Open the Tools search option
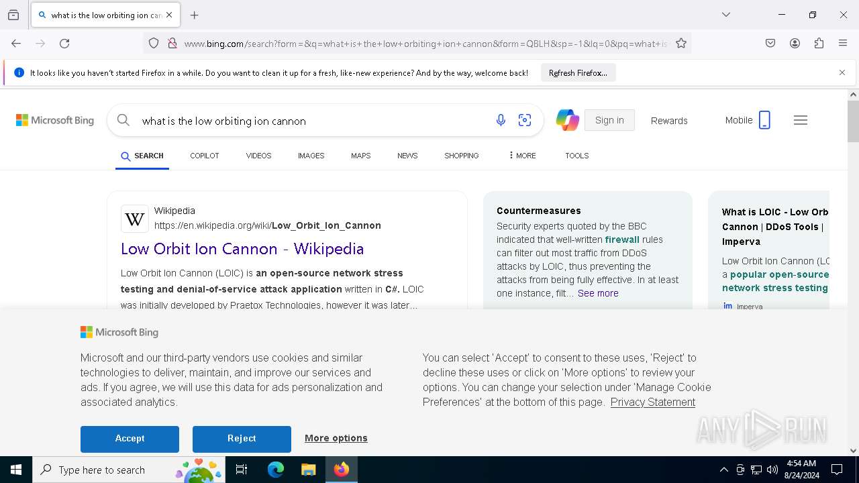 pos(576,156)
